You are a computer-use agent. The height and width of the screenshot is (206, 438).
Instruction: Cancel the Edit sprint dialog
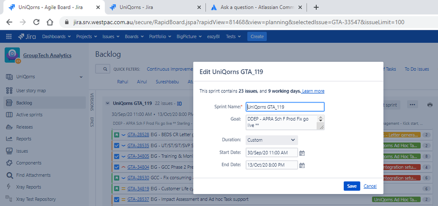click(370, 186)
